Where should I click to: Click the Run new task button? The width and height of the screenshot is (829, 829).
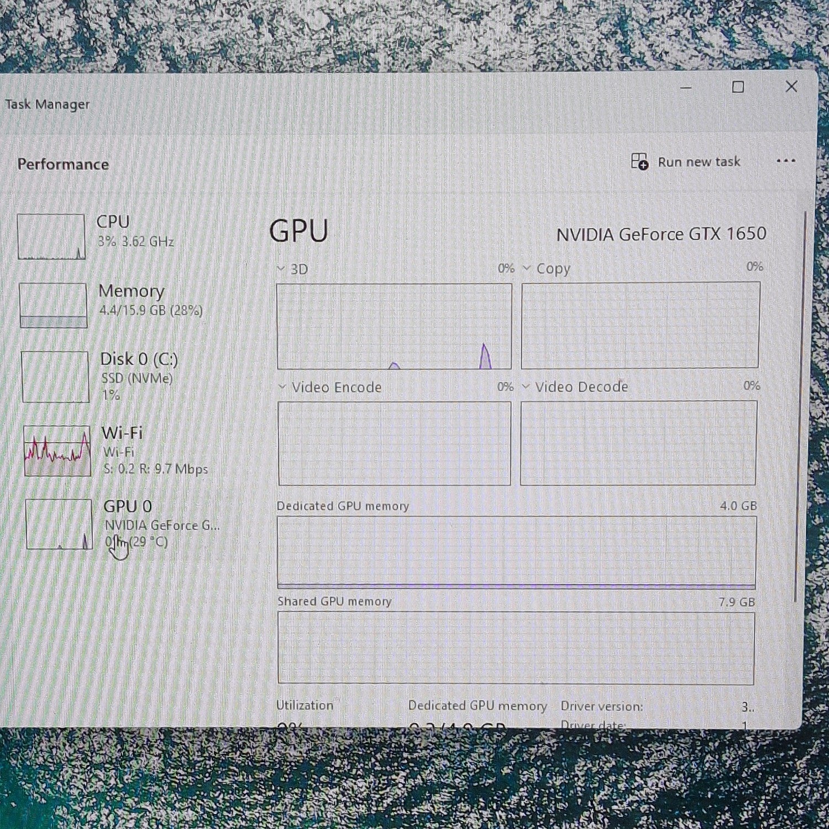tap(685, 161)
